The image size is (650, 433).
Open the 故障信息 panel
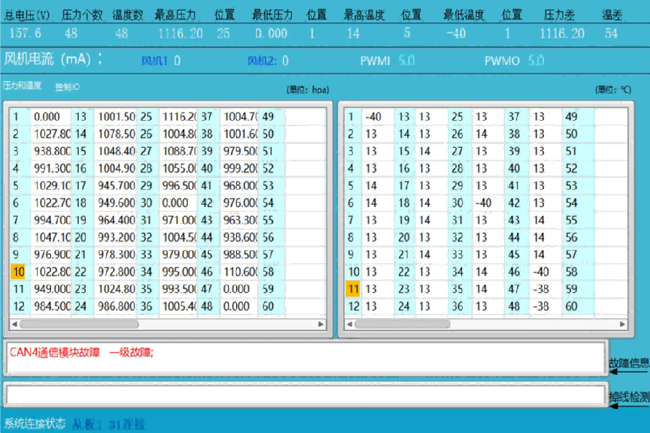click(629, 362)
